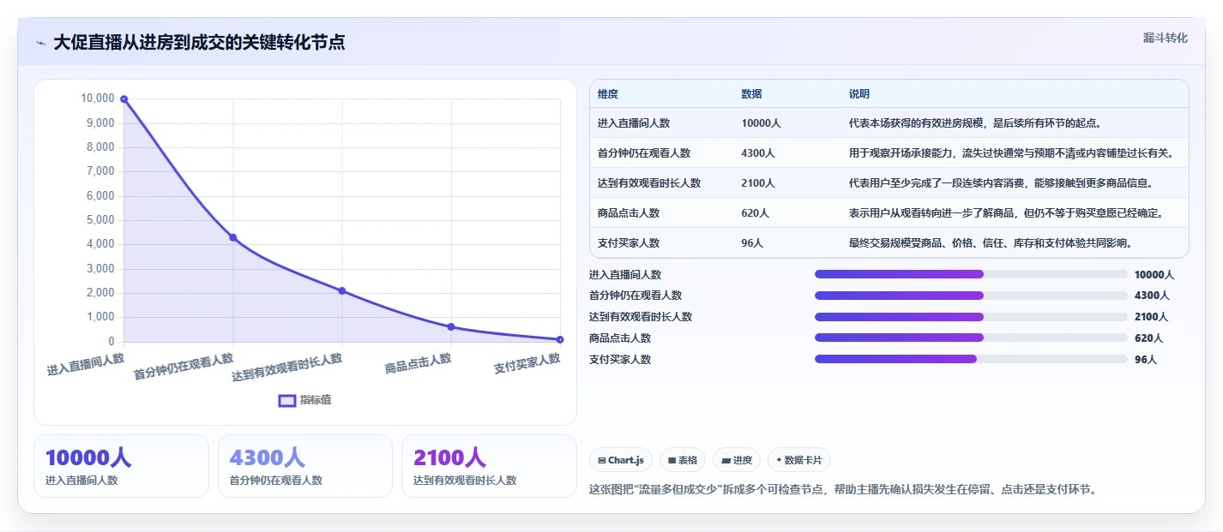Screen dimensions: 1223x532
Task: Click the 说明 column header
Action: tap(859, 93)
